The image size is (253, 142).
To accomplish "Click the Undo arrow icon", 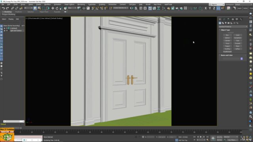I will click(x=3, y=8).
